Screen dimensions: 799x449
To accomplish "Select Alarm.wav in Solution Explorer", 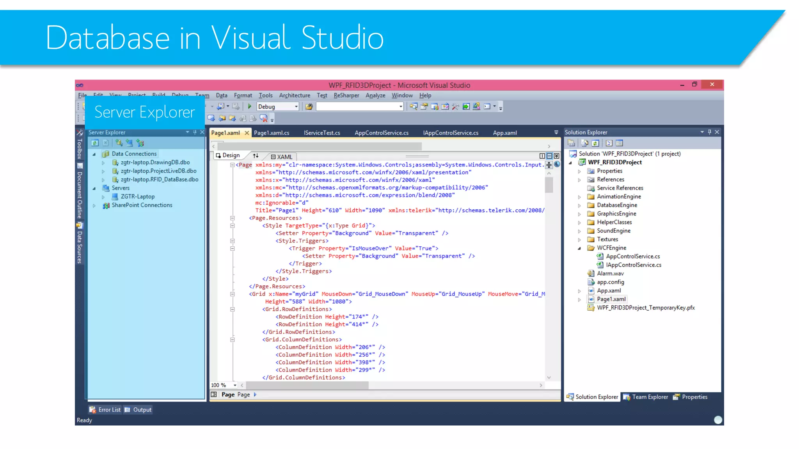I will click(x=610, y=274).
